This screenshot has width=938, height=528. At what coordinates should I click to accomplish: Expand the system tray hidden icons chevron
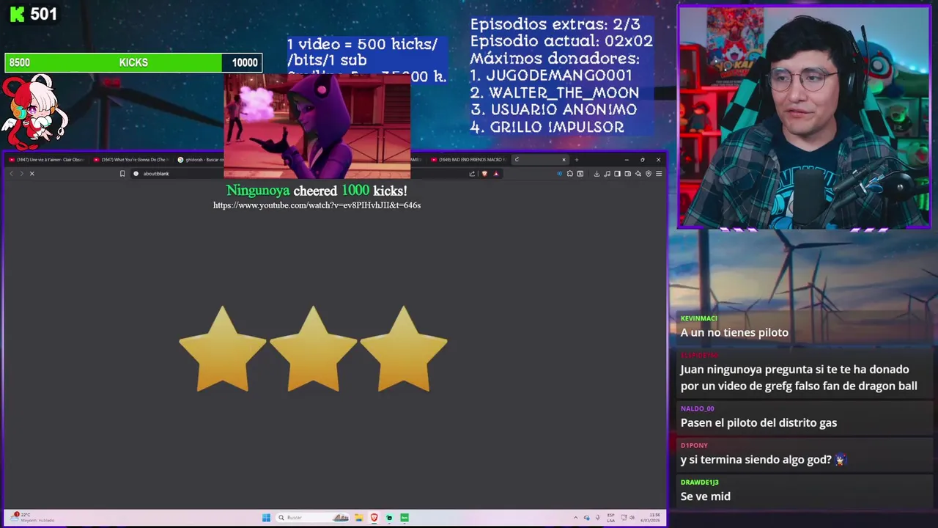575,518
